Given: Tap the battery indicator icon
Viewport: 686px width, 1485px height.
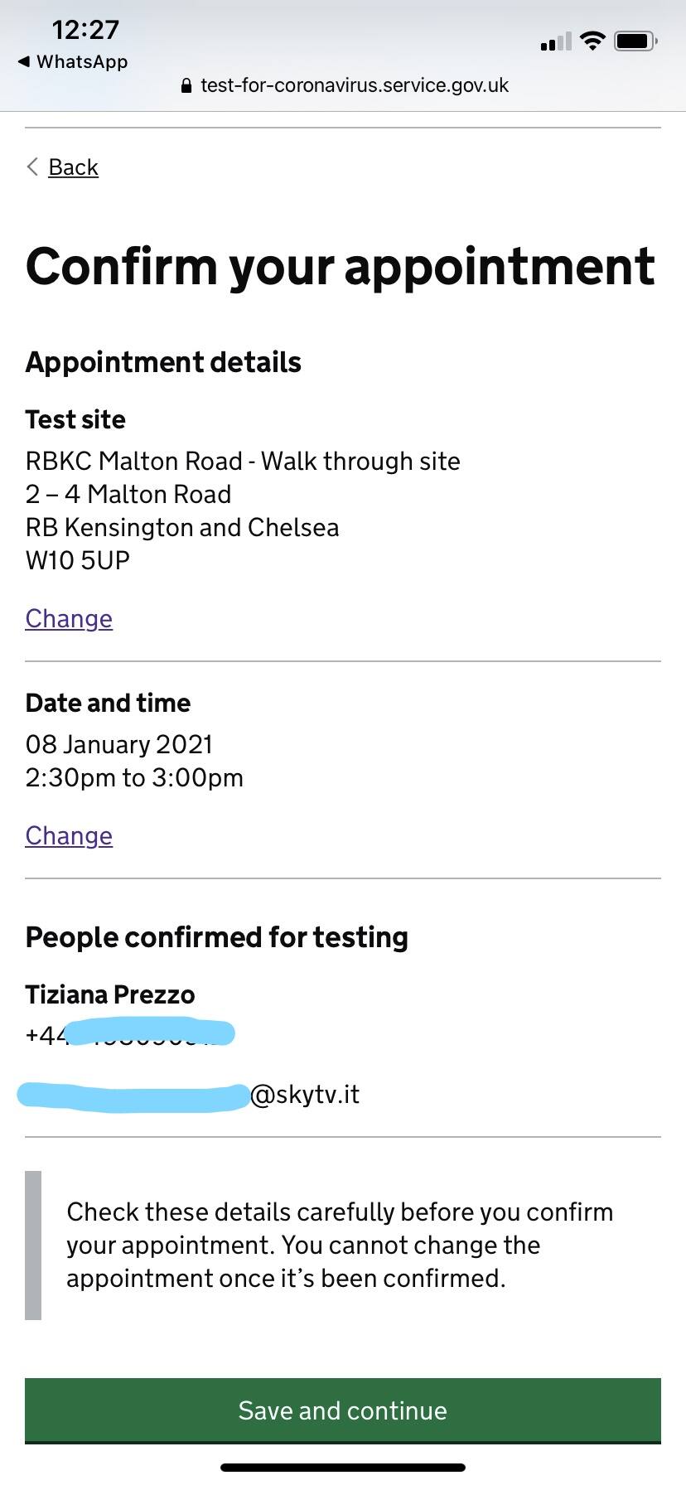Looking at the screenshot, I should [x=635, y=41].
